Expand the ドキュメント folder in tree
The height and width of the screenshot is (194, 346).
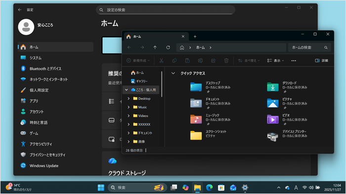(129, 133)
